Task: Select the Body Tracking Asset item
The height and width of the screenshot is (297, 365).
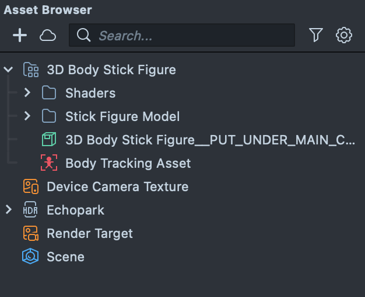Action: (x=128, y=163)
